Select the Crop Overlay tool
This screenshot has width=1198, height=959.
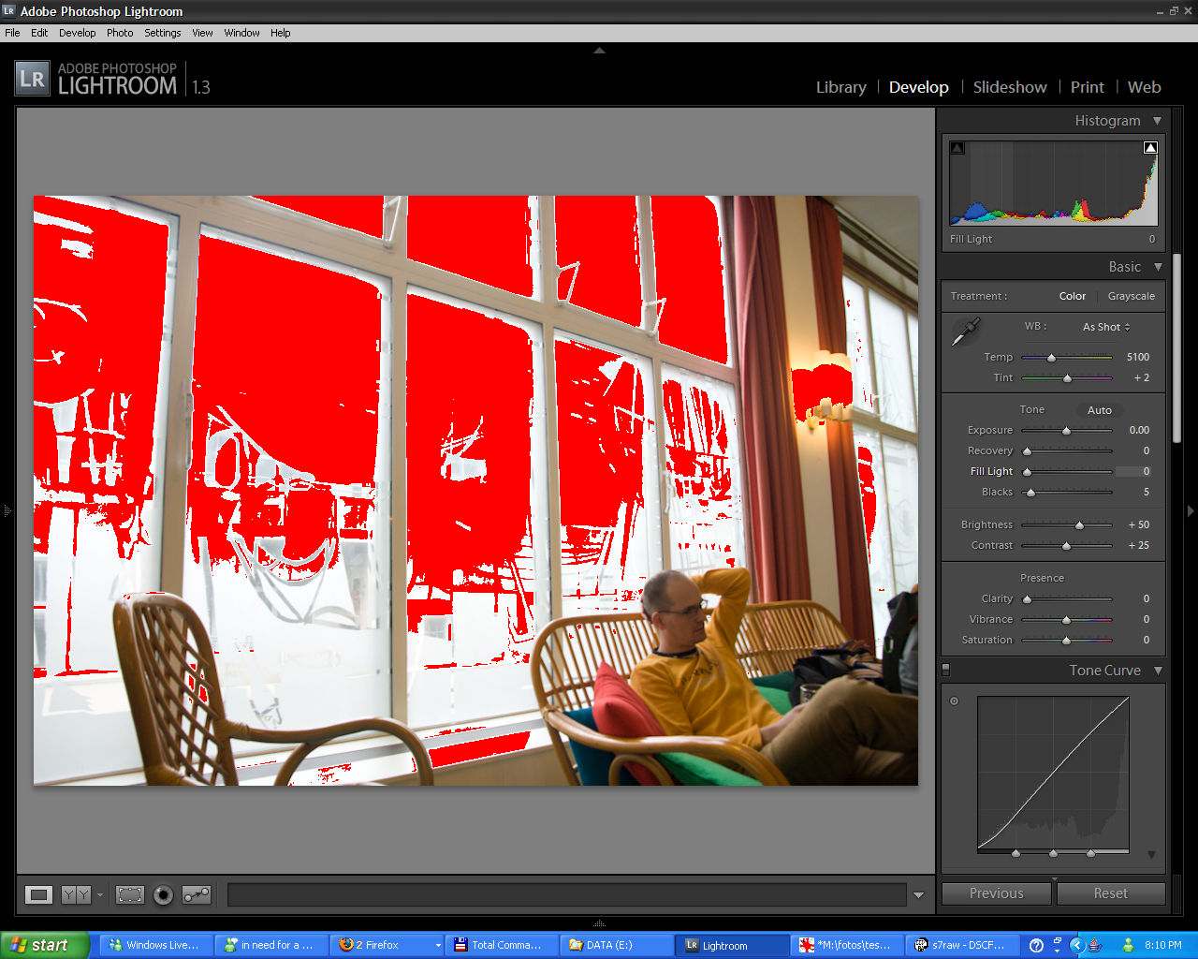pos(129,895)
